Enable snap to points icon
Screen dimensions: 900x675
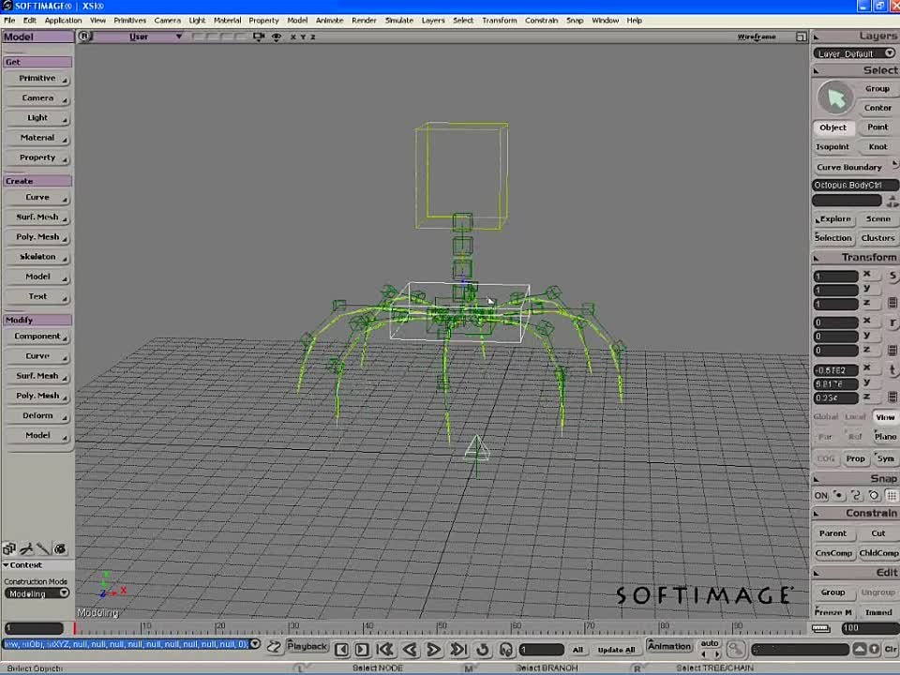point(838,495)
